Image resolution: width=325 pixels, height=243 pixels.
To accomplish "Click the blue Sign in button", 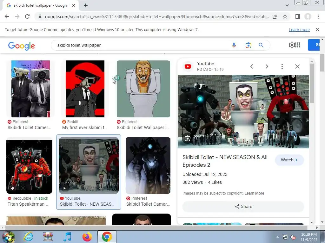I will [314, 45].
